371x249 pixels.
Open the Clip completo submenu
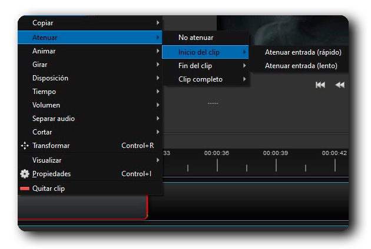click(206, 79)
